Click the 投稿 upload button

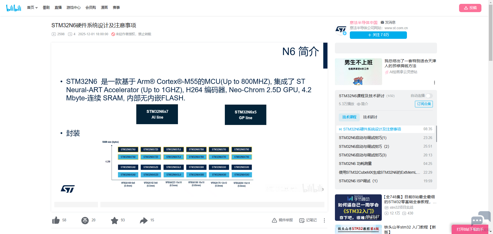click(x=470, y=8)
